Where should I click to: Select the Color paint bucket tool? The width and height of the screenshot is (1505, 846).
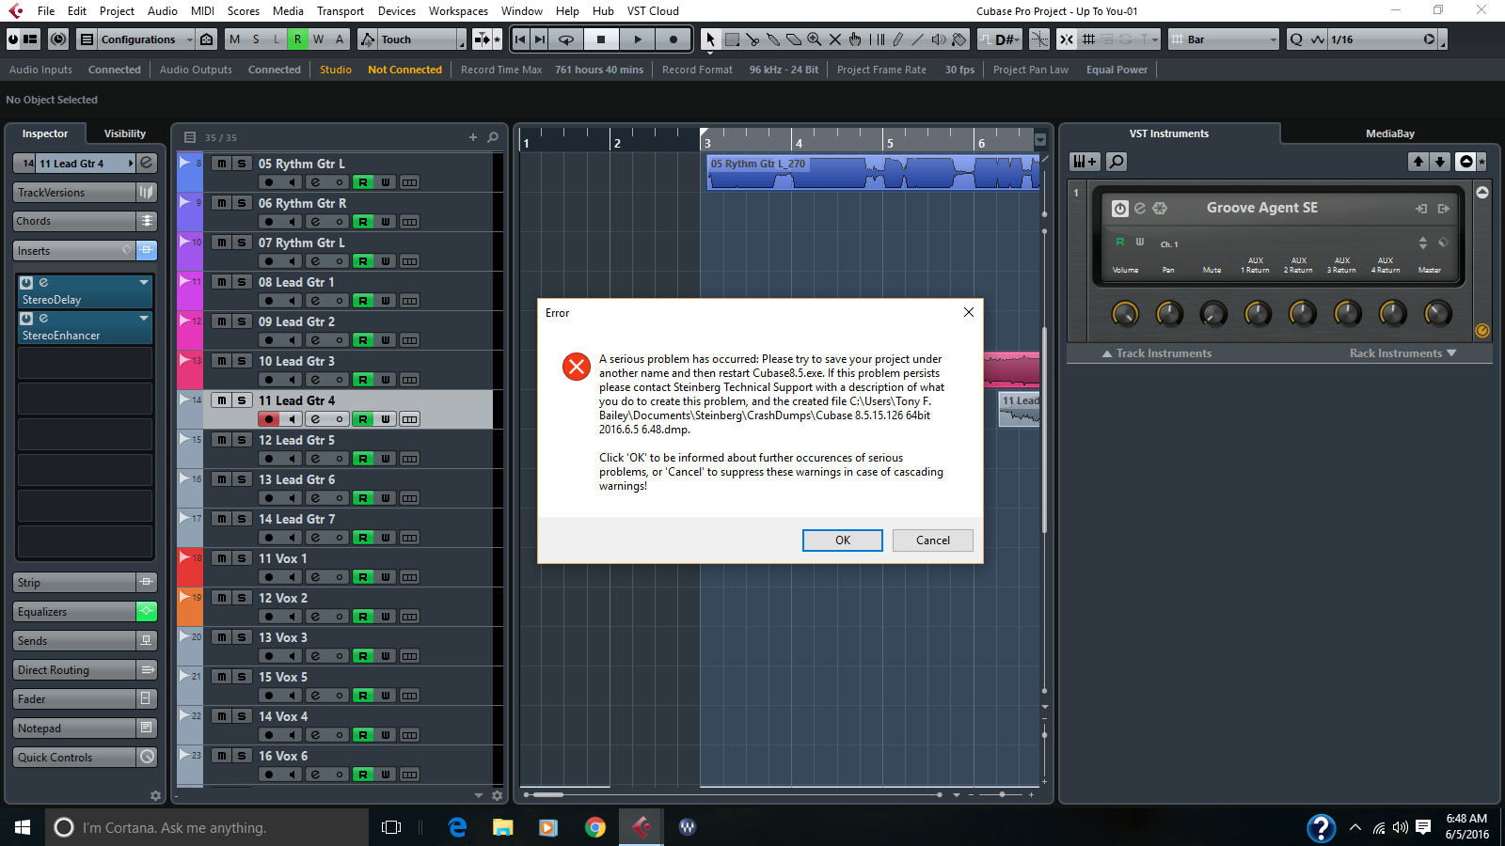959,39
